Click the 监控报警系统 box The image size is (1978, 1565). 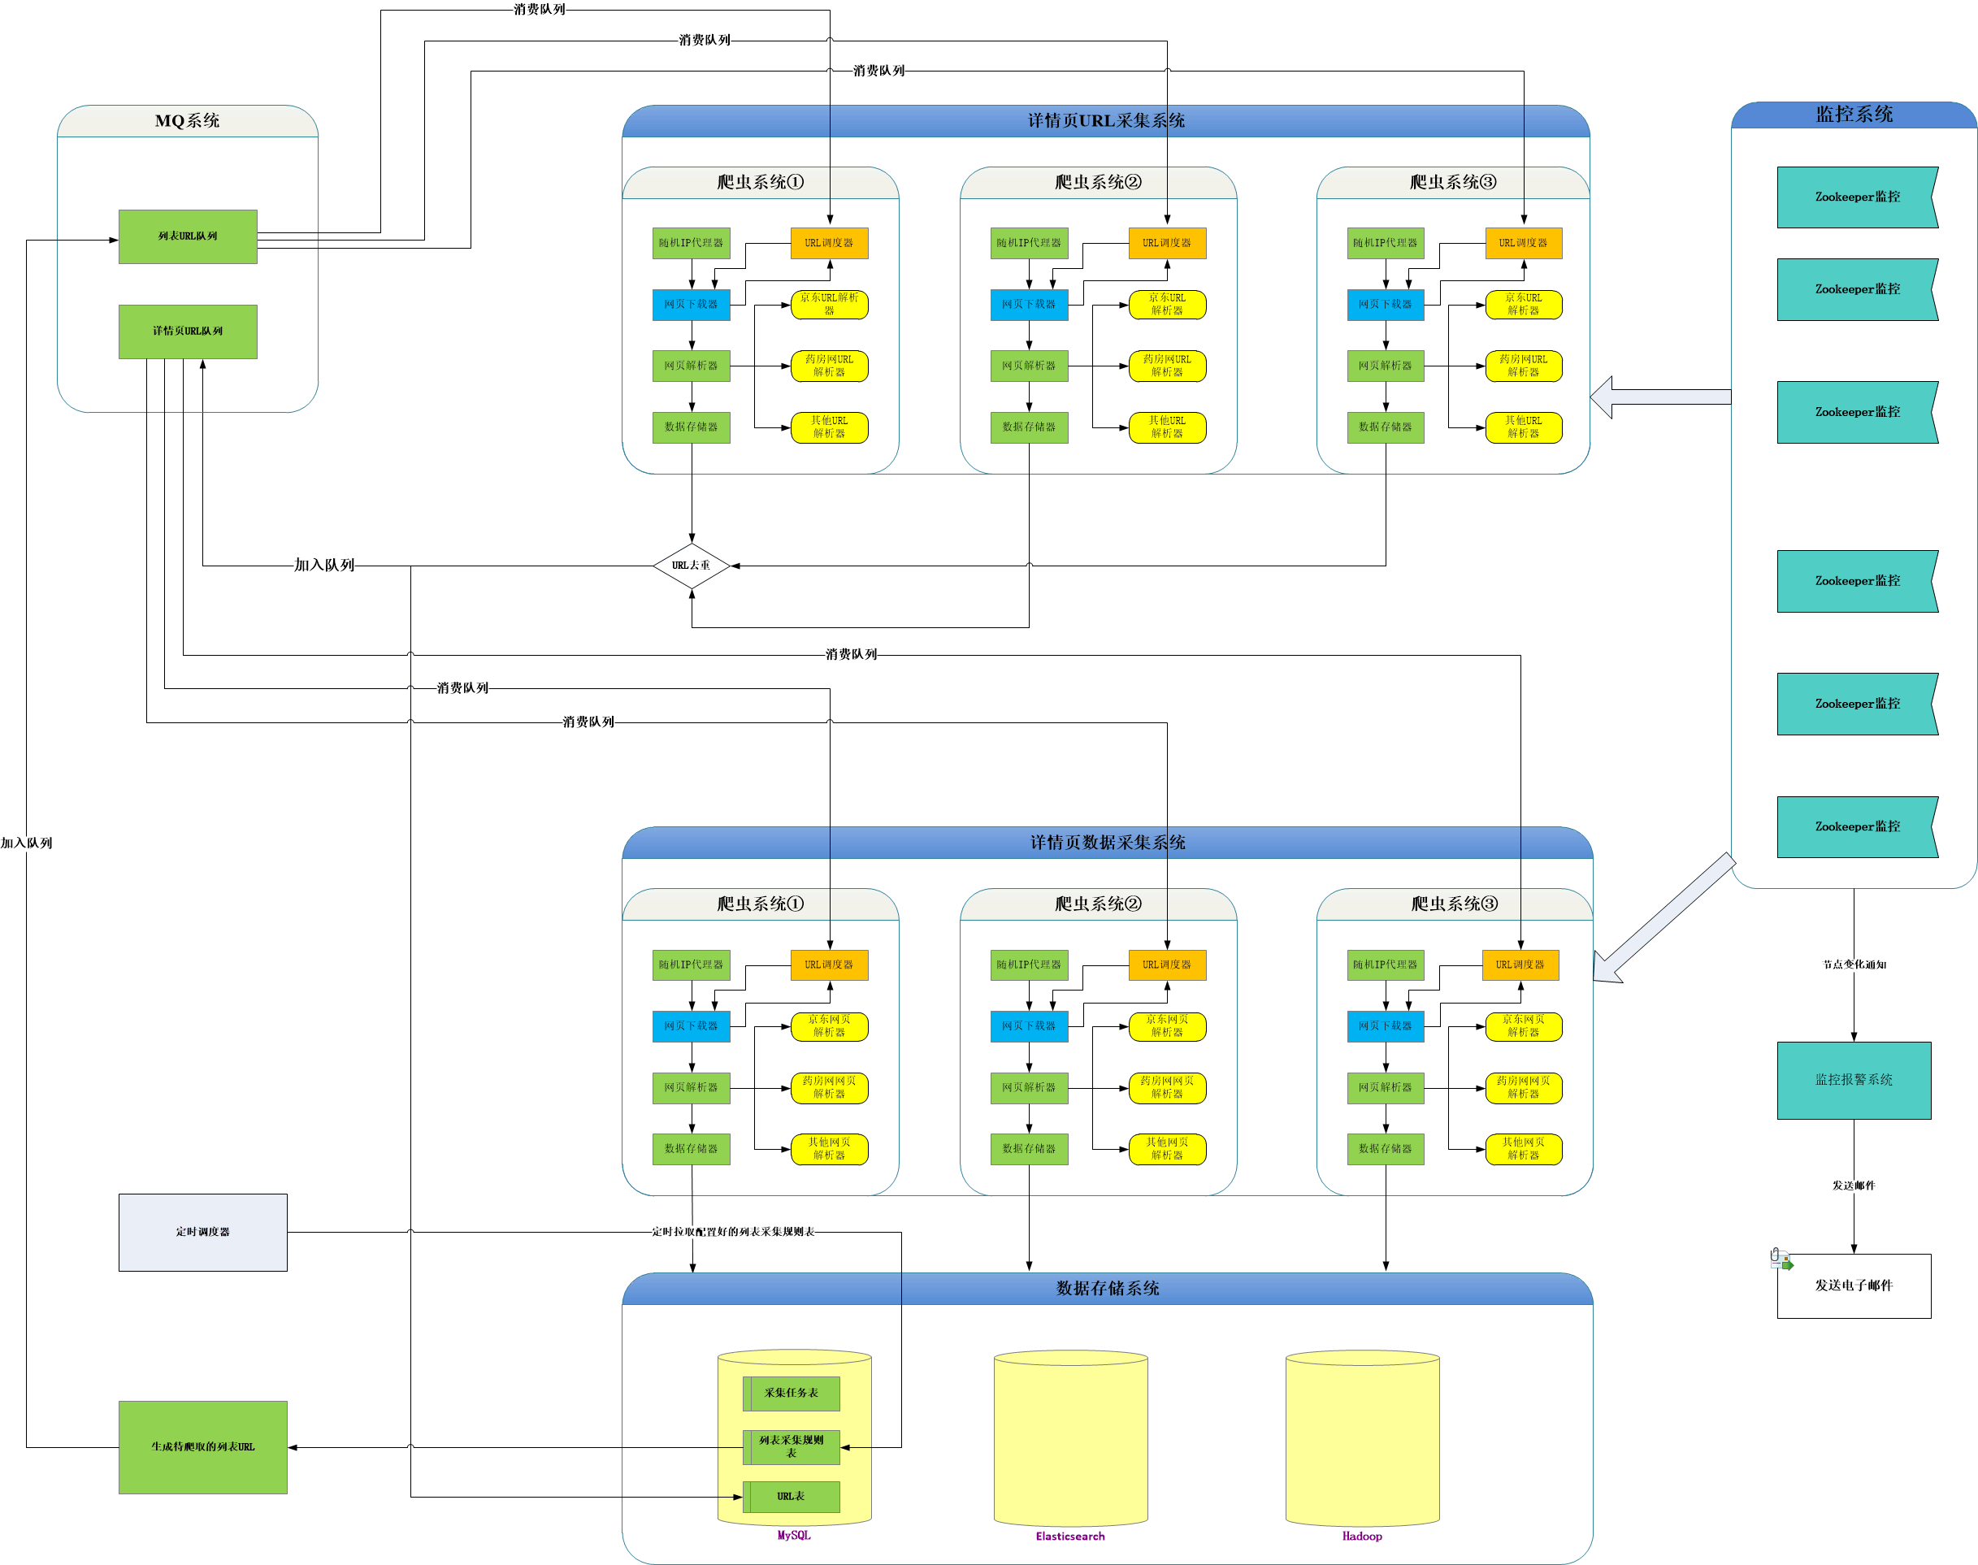tap(1854, 1080)
